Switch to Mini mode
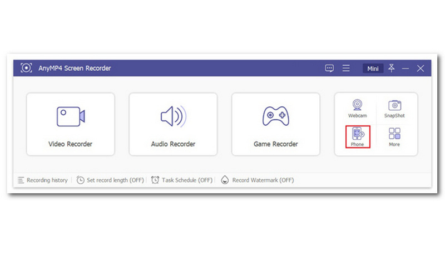 [373, 68]
